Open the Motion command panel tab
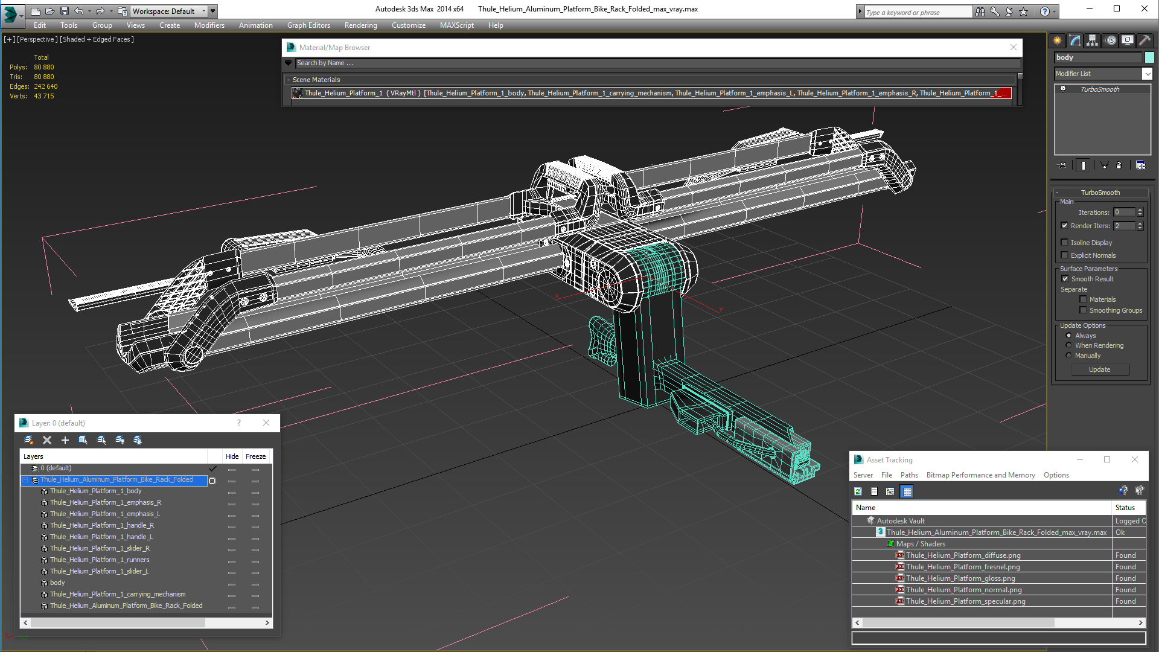Viewport: 1159px width, 652px height. click(x=1111, y=40)
